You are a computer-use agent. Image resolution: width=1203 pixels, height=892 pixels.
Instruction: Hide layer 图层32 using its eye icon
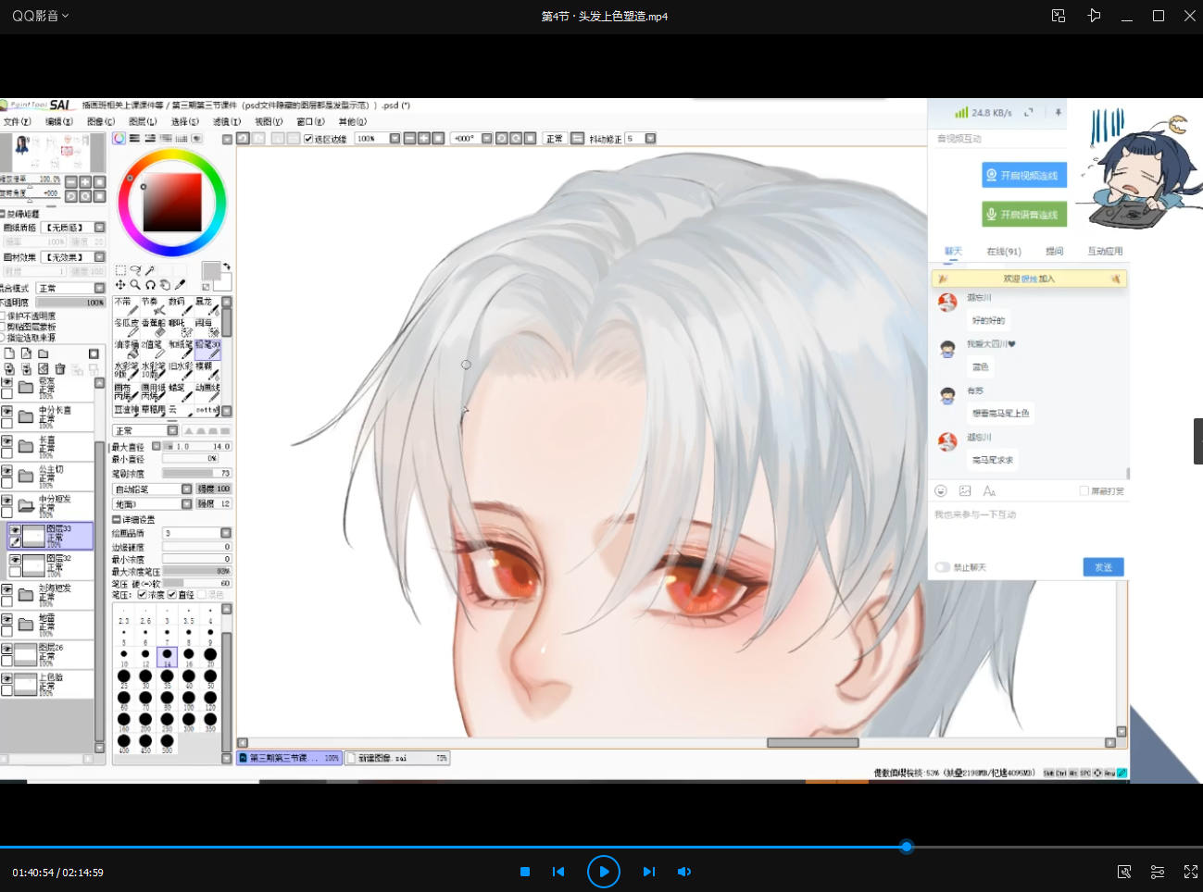point(15,560)
